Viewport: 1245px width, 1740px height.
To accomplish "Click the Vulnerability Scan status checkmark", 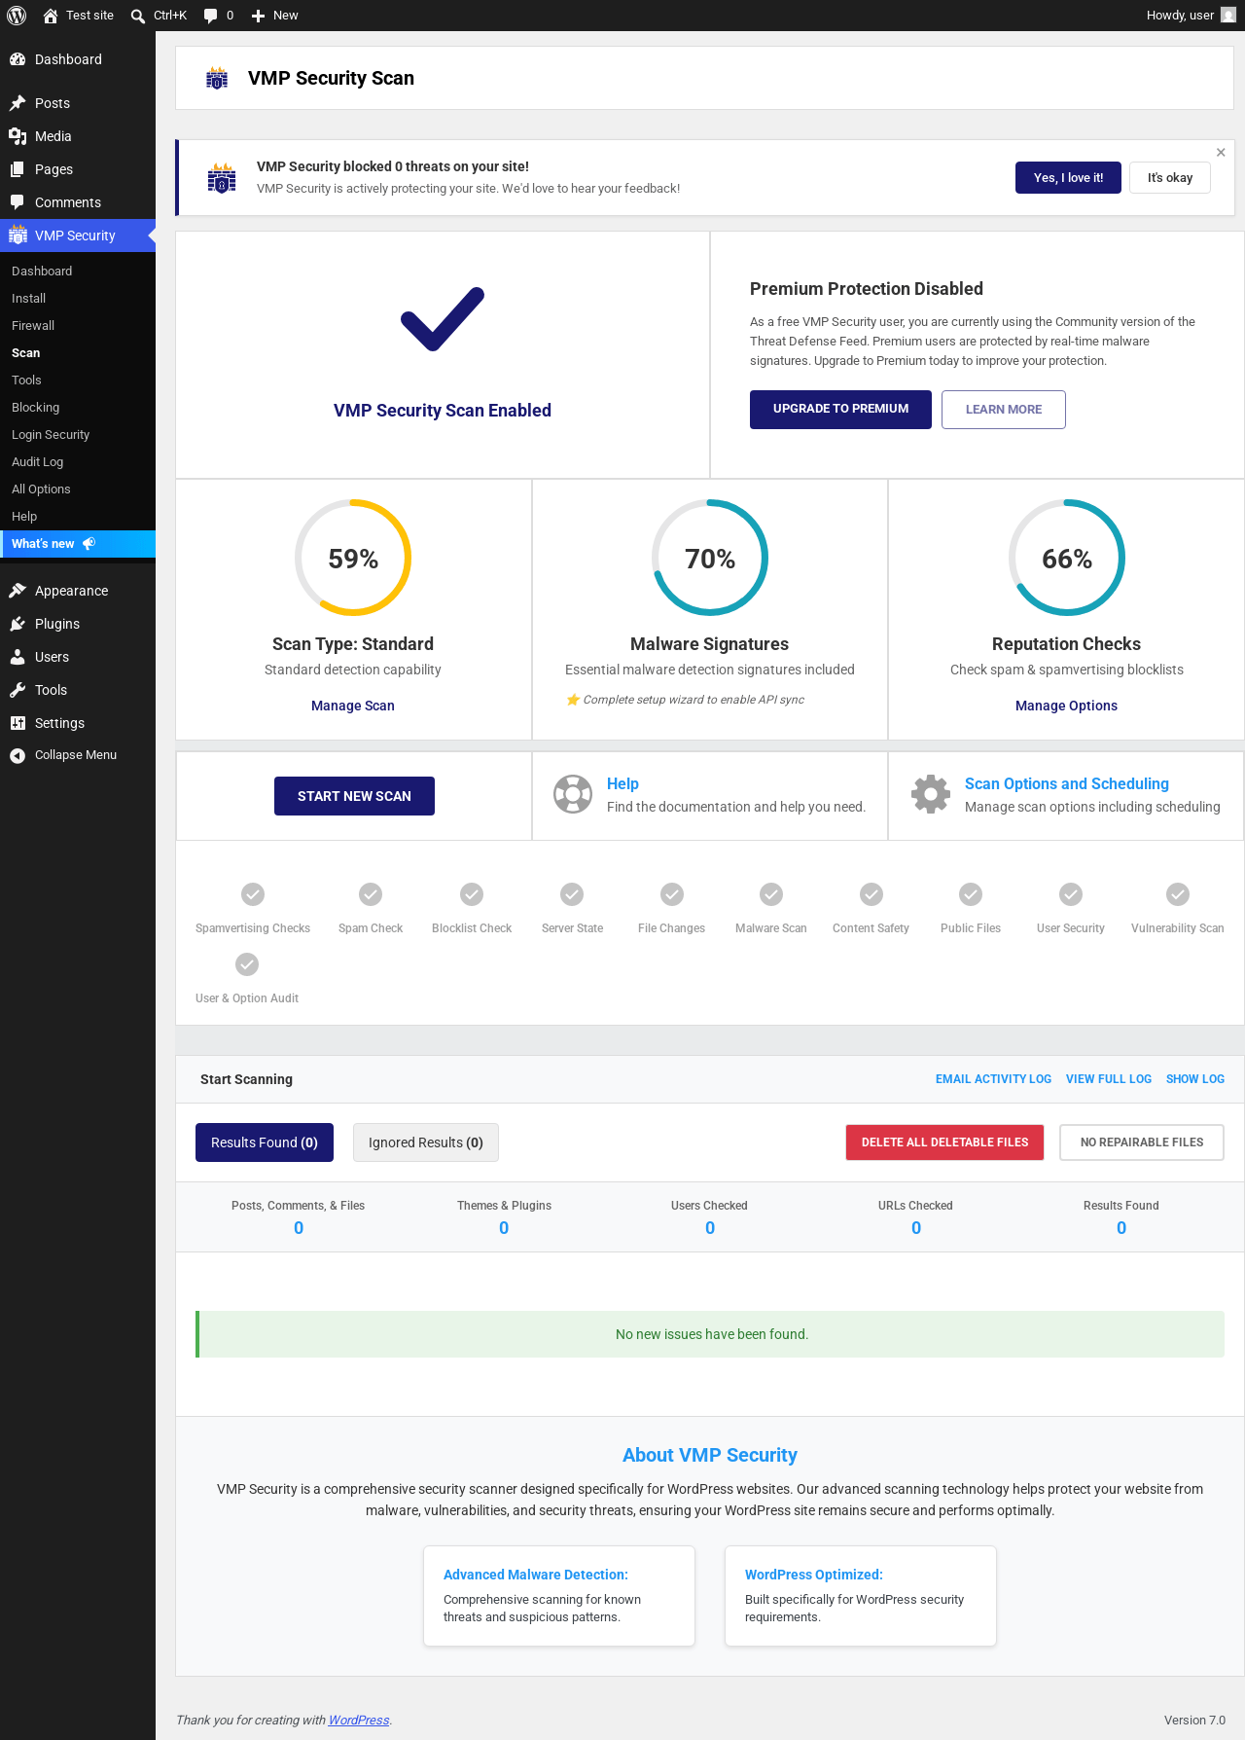I will point(1178,894).
